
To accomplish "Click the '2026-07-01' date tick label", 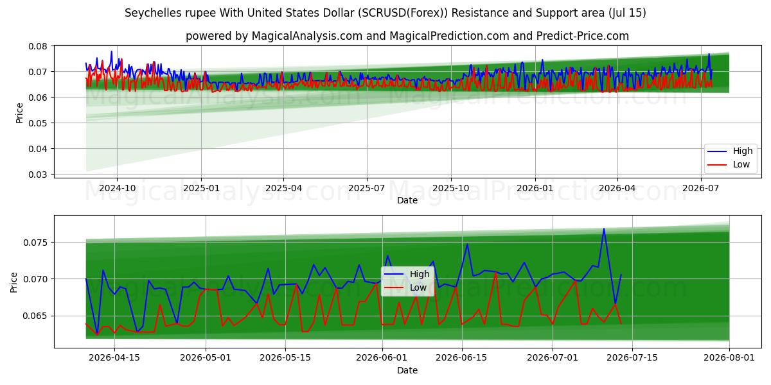I will tap(553, 358).
